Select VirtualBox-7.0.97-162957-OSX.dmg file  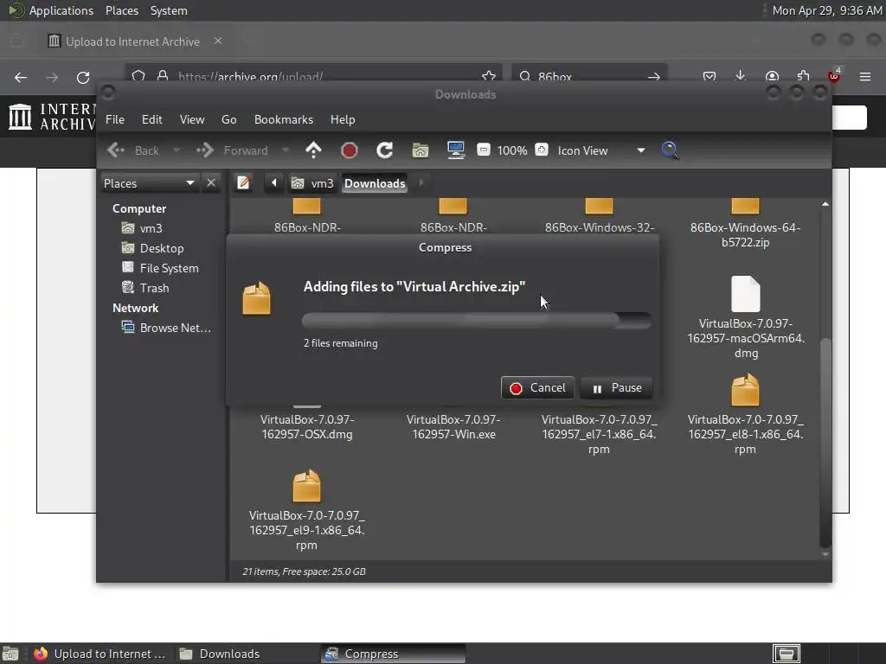point(307,427)
